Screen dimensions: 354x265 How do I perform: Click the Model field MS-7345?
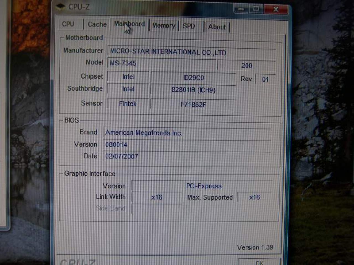click(162, 63)
